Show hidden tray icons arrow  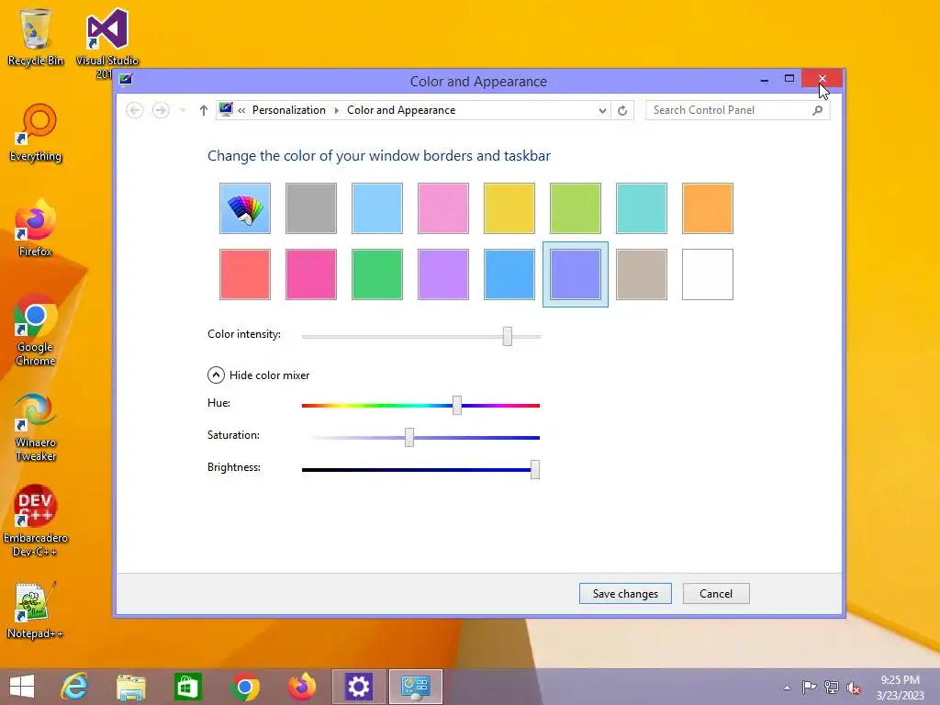(787, 688)
